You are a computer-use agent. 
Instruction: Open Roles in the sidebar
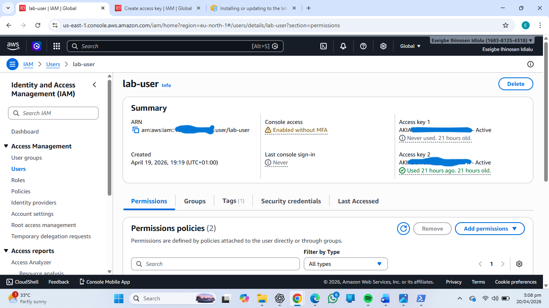tap(18, 180)
